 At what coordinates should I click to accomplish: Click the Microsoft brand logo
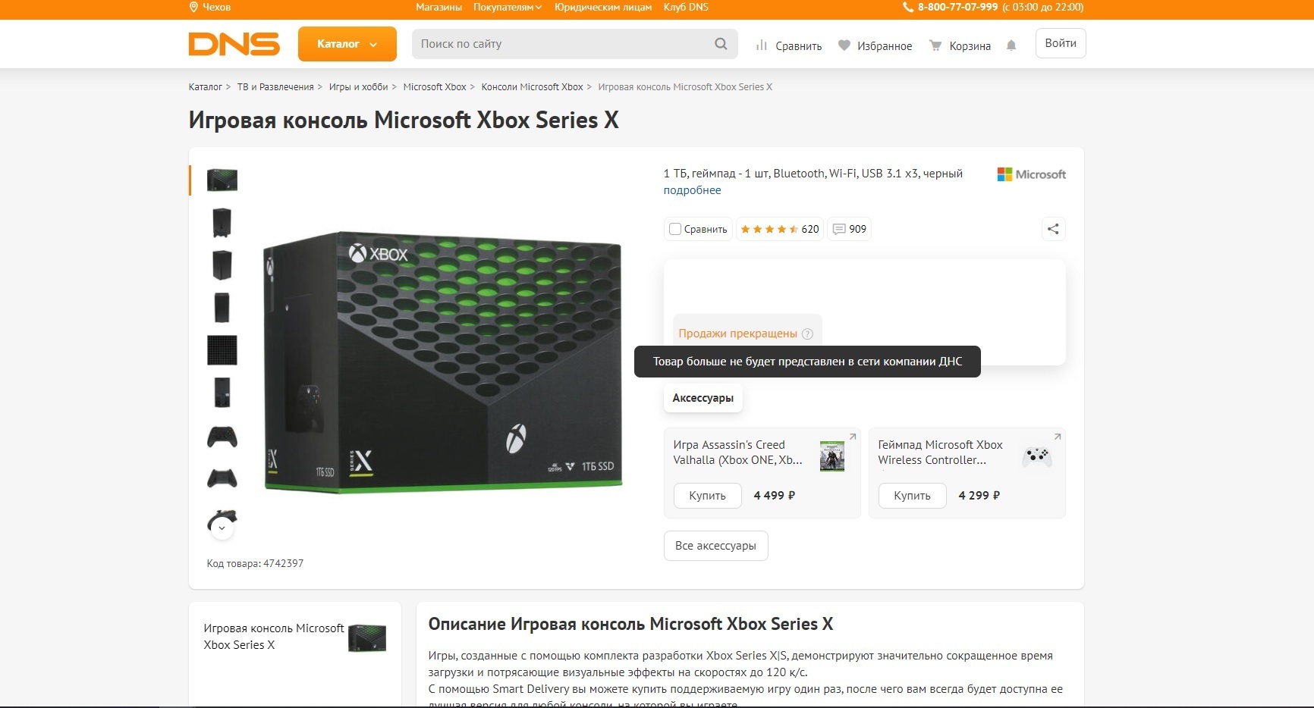coord(1031,174)
